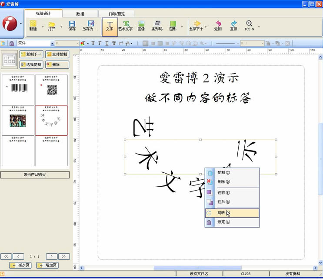Select the 图像 (Image) tool

point(141,26)
